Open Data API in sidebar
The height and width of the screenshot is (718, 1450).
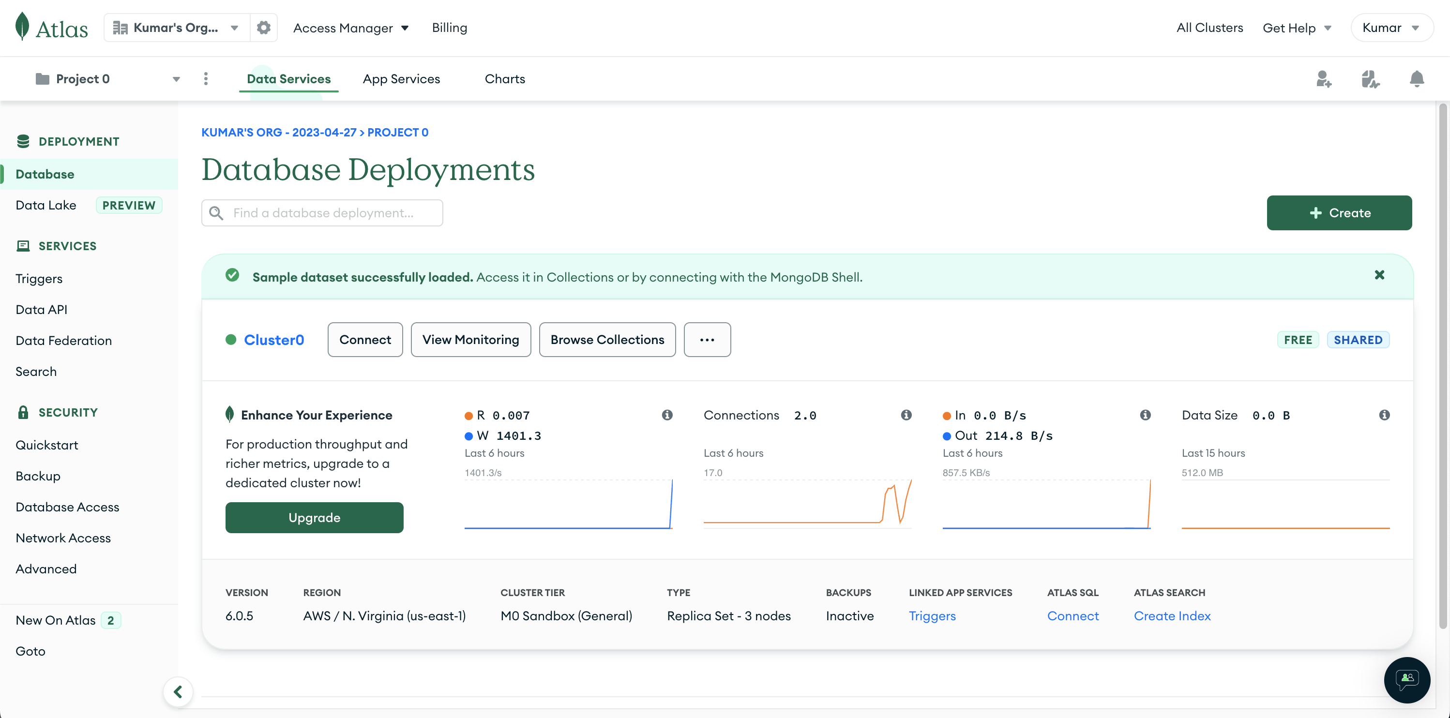point(41,310)
